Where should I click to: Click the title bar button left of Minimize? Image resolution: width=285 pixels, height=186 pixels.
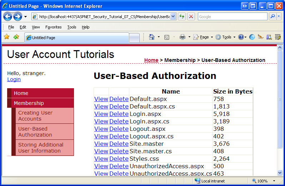coord(253,6)
